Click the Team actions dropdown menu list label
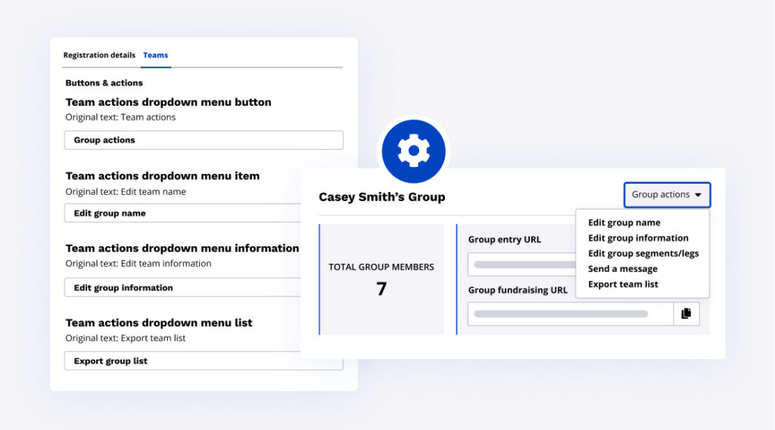This screenshot has width=775, height=430. coord(159,323)
